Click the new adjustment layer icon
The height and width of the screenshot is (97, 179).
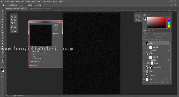tap(160, 82)
